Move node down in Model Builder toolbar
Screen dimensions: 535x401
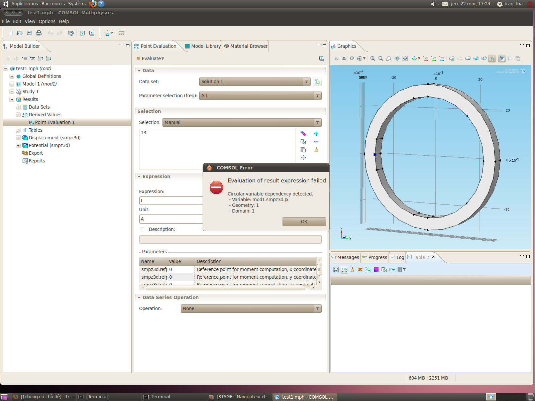click(48, 58)
